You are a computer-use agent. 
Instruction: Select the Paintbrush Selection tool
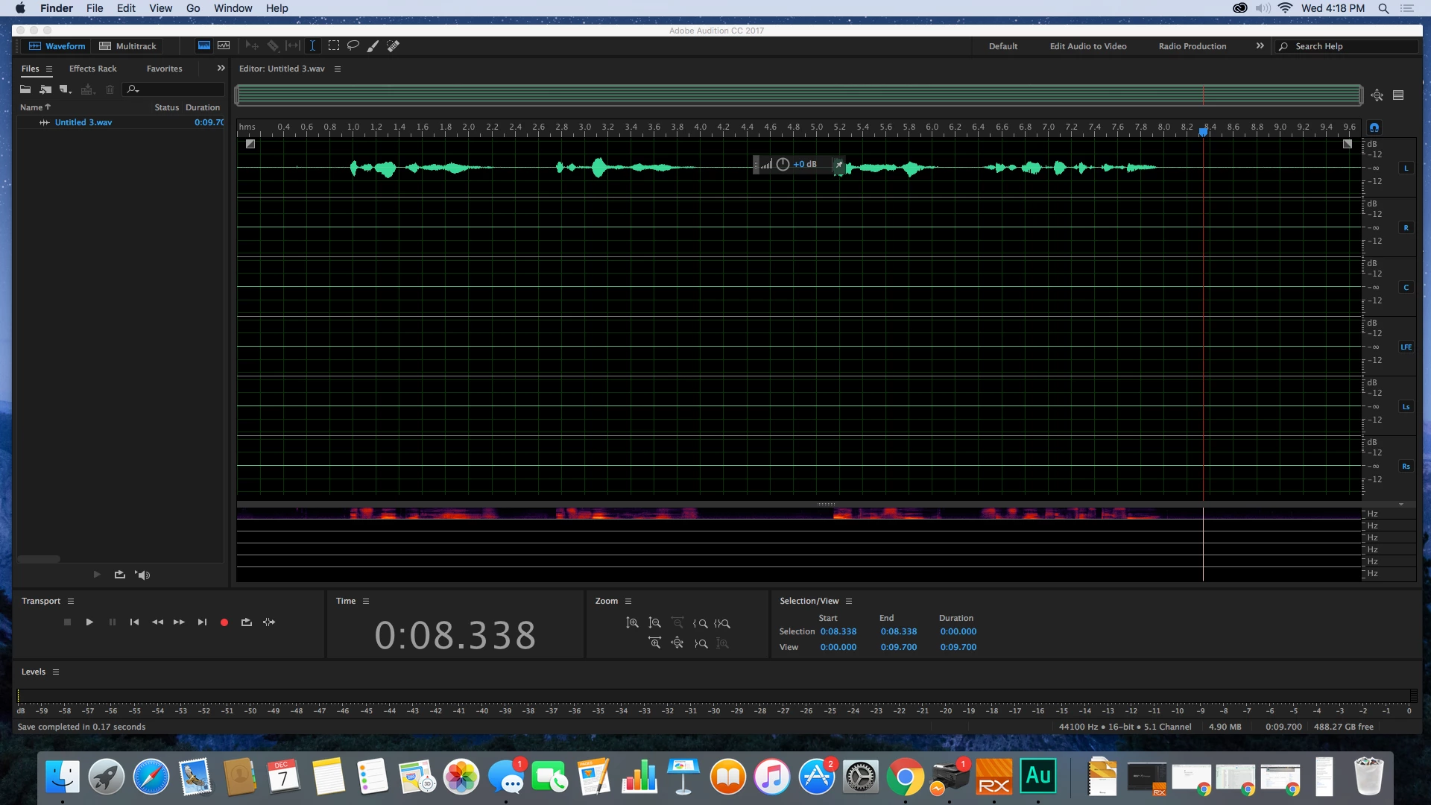(x=373, y=45)
